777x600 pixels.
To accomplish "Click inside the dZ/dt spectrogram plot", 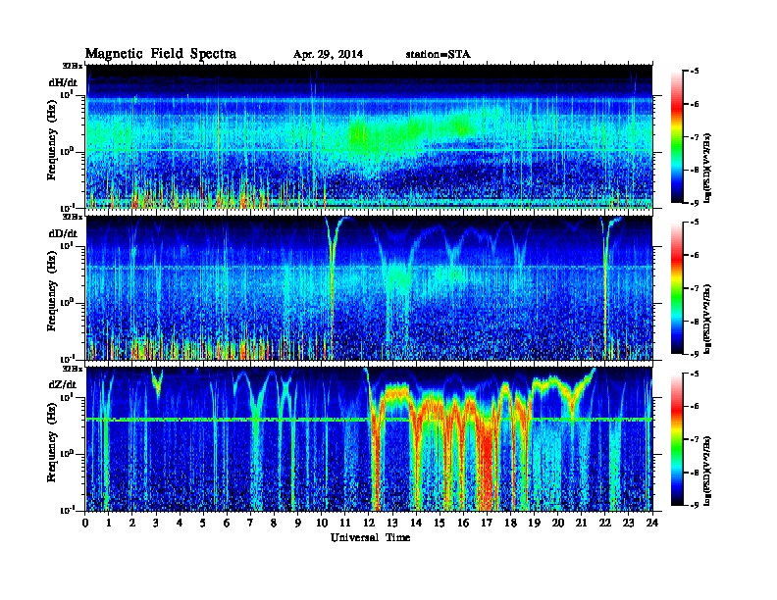I will tap(369, 439).
